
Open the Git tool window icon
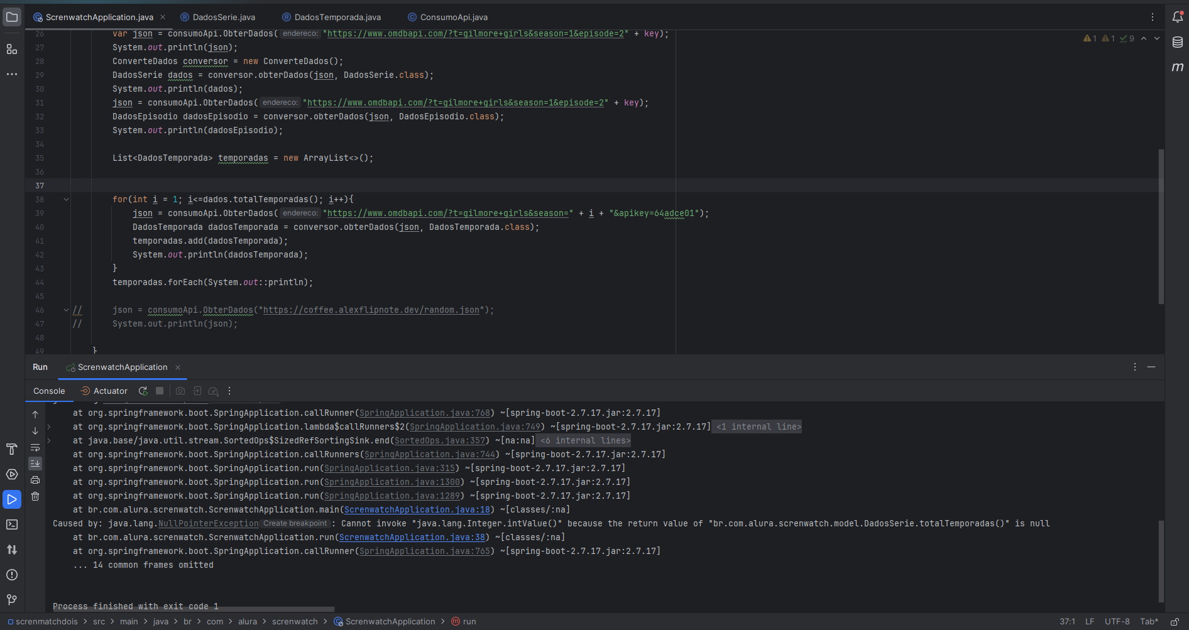point(12,600)
